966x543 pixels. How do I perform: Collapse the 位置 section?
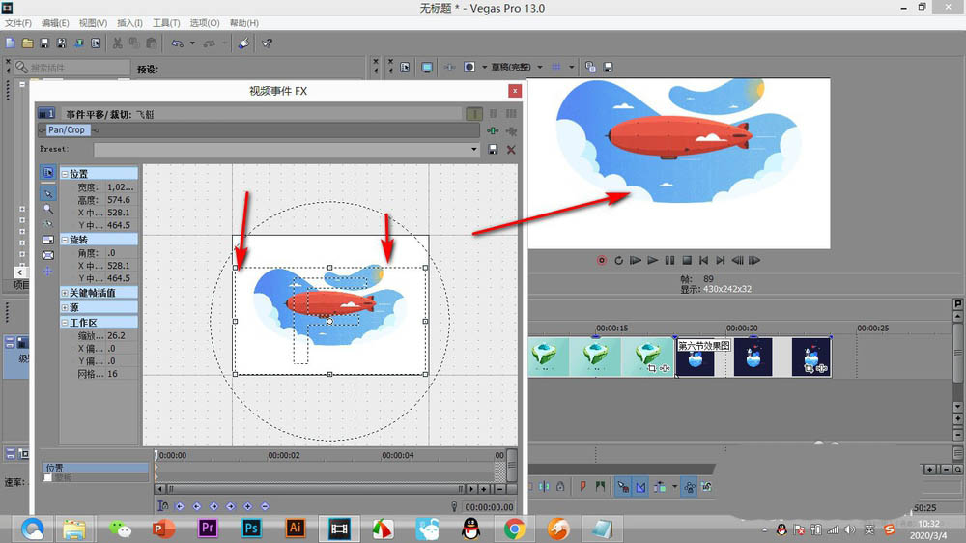65,174
